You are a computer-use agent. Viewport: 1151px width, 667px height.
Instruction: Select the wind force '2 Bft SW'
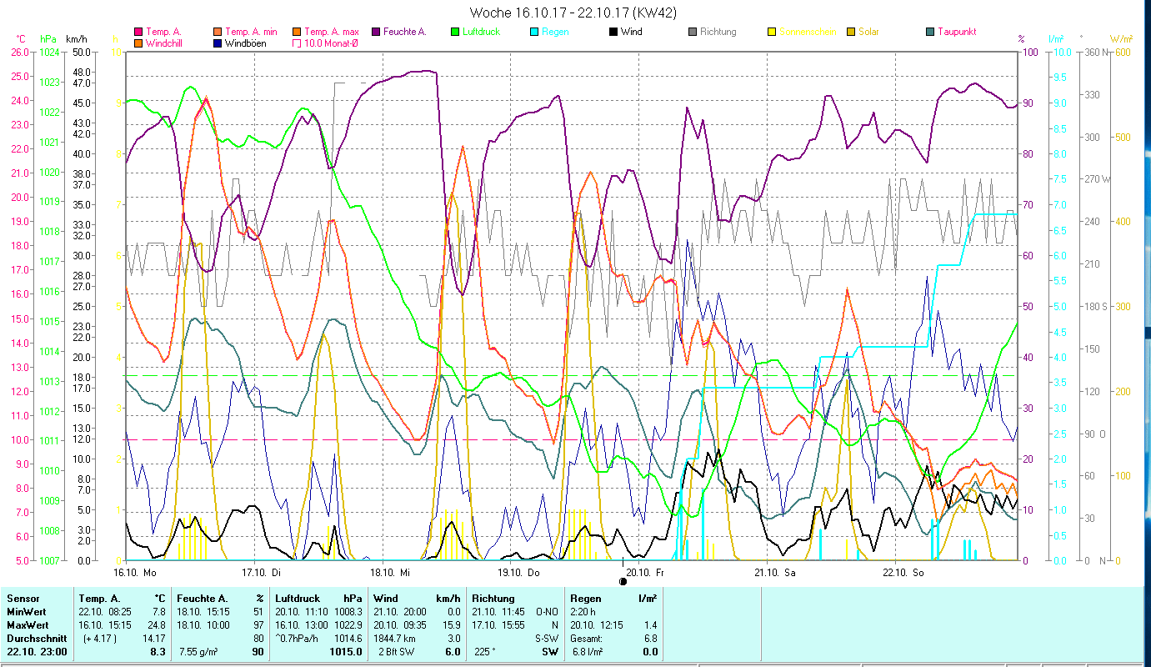tap(398, 652)
